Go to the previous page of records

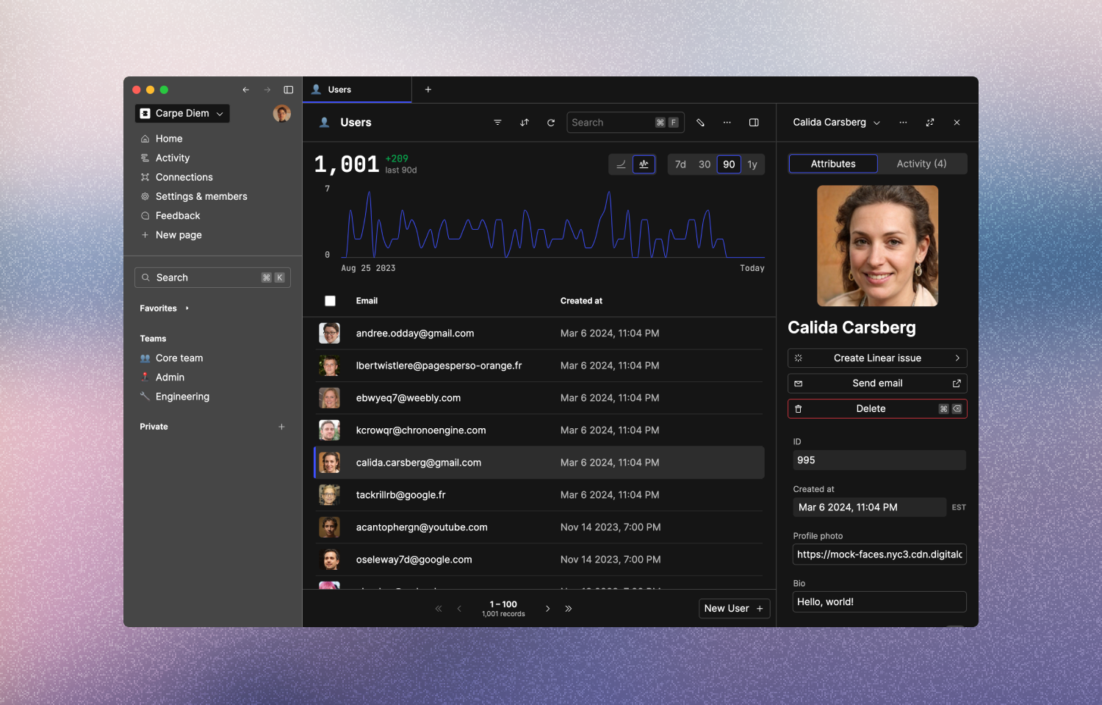[x=459, y=609]
